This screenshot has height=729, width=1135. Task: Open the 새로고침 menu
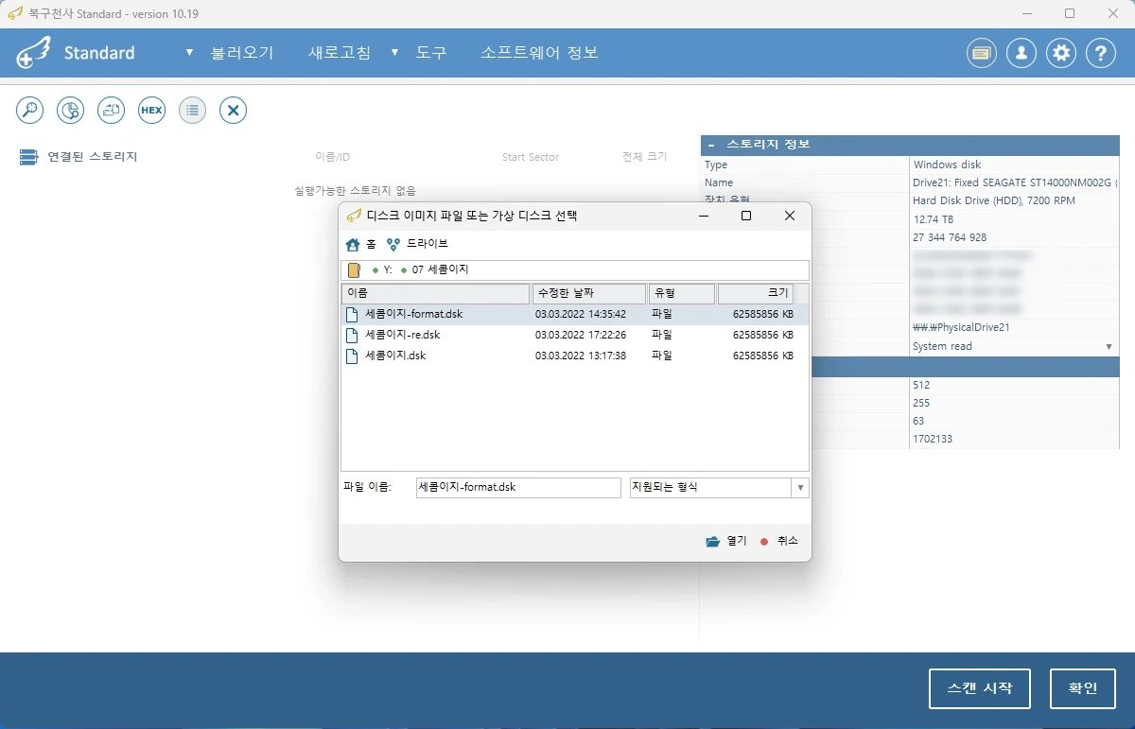tap(340, 53)
